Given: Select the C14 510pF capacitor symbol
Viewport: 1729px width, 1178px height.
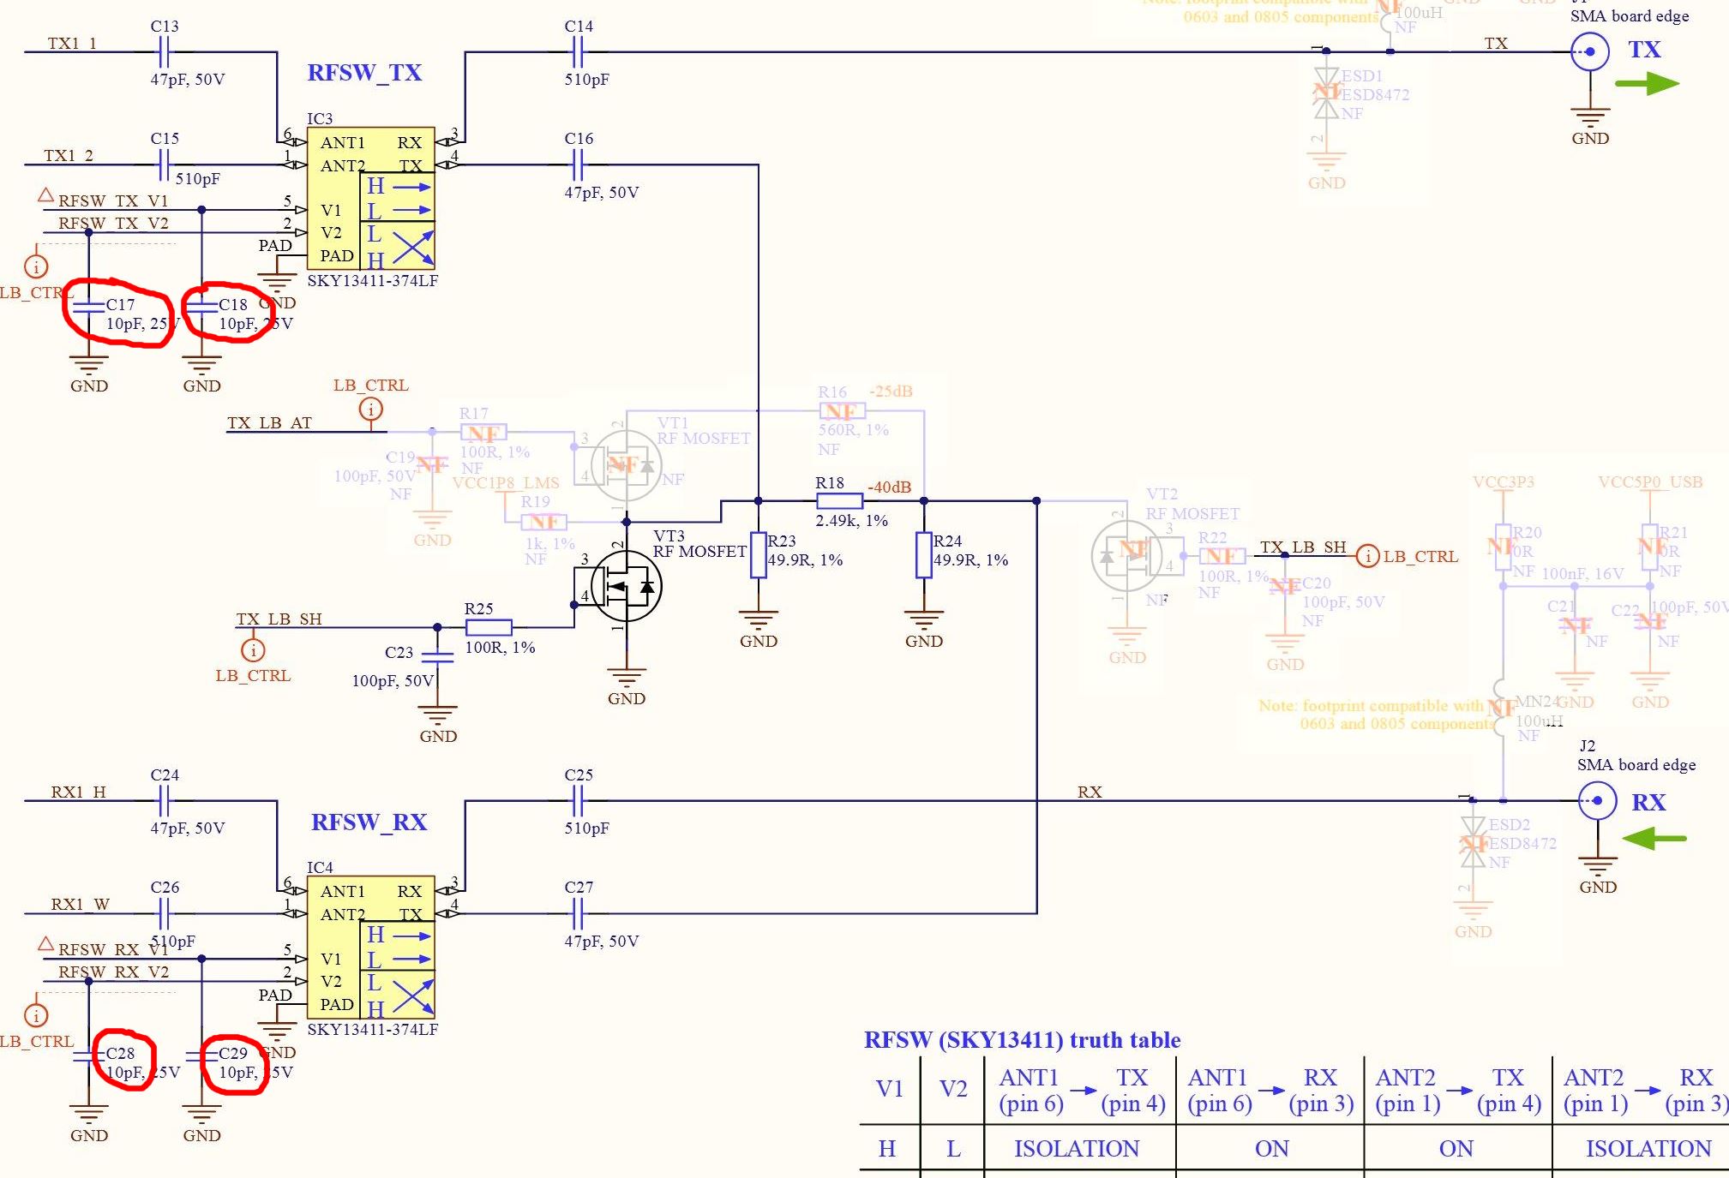Looking at the screenshot, I should pos(578,53).
